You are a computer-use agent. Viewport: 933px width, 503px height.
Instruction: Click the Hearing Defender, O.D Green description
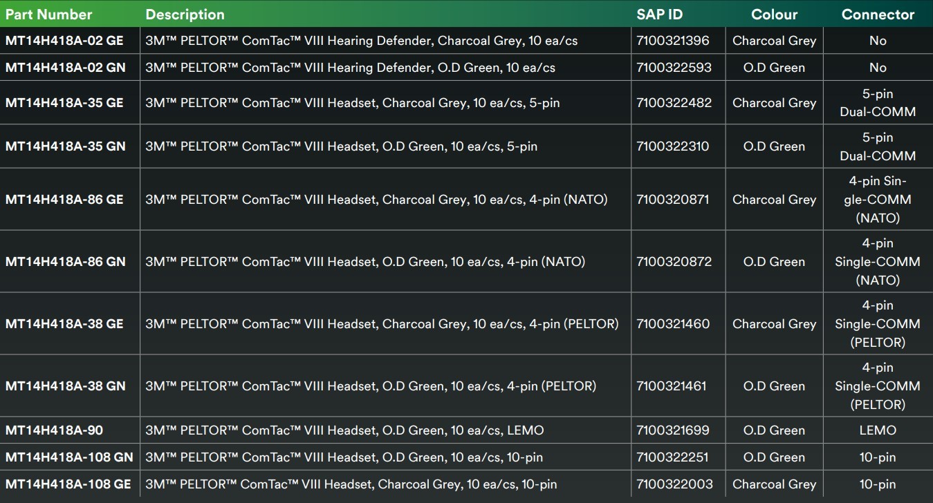[350, 68]
